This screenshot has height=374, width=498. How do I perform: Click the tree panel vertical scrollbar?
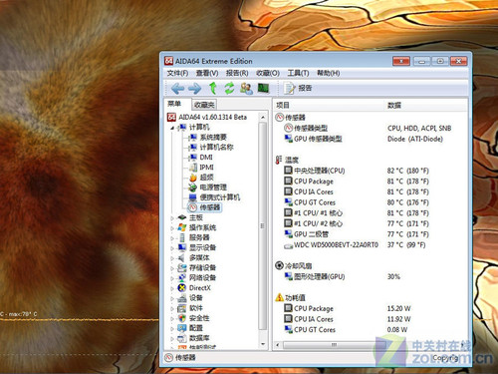(263, 230)
